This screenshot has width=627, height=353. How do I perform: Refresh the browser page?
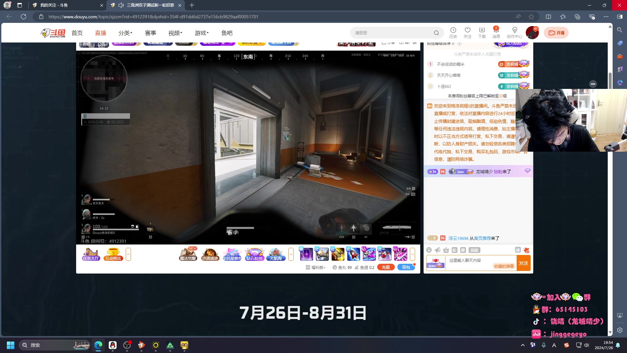click(24, 17)
